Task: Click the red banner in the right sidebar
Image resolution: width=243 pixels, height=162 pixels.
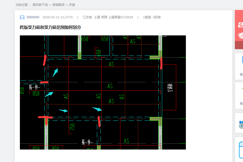Action: [x=239, y=30]
